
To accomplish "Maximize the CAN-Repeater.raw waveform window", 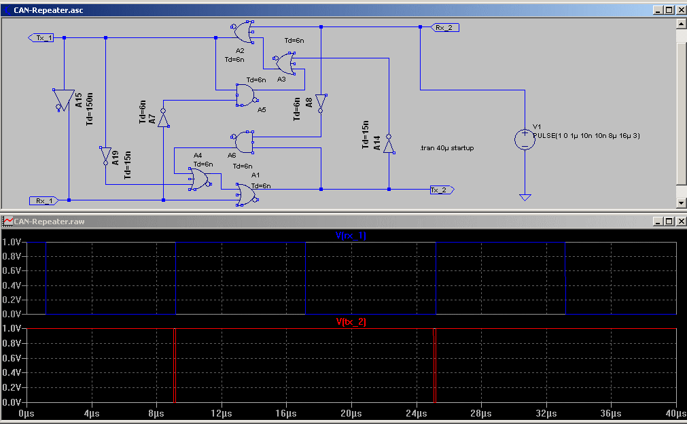I will click(x=669, y=222).
